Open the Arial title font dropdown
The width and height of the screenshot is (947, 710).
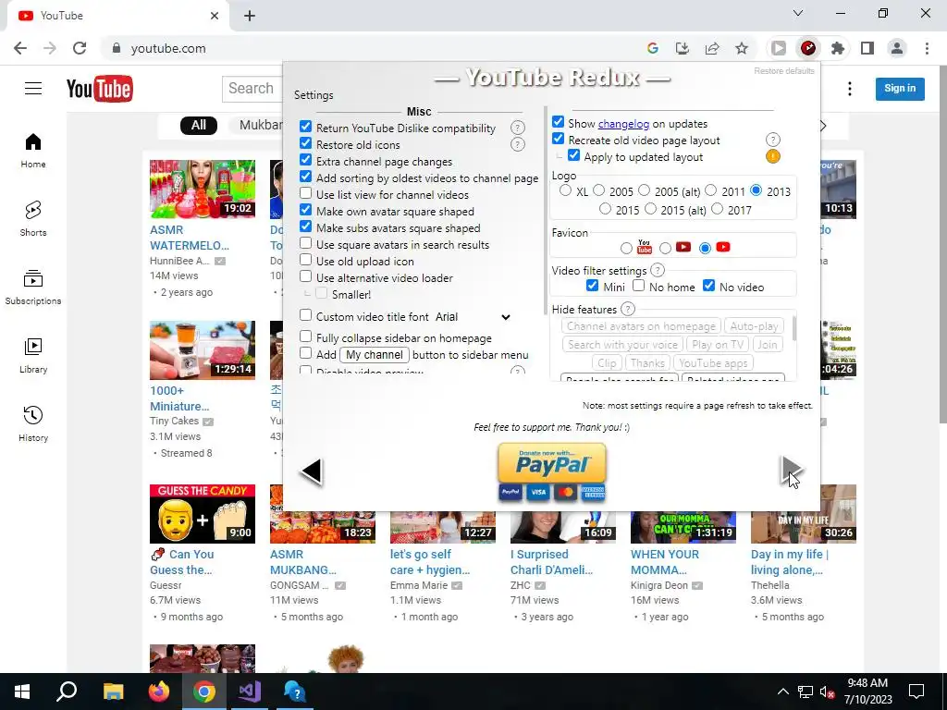point(473,317)
